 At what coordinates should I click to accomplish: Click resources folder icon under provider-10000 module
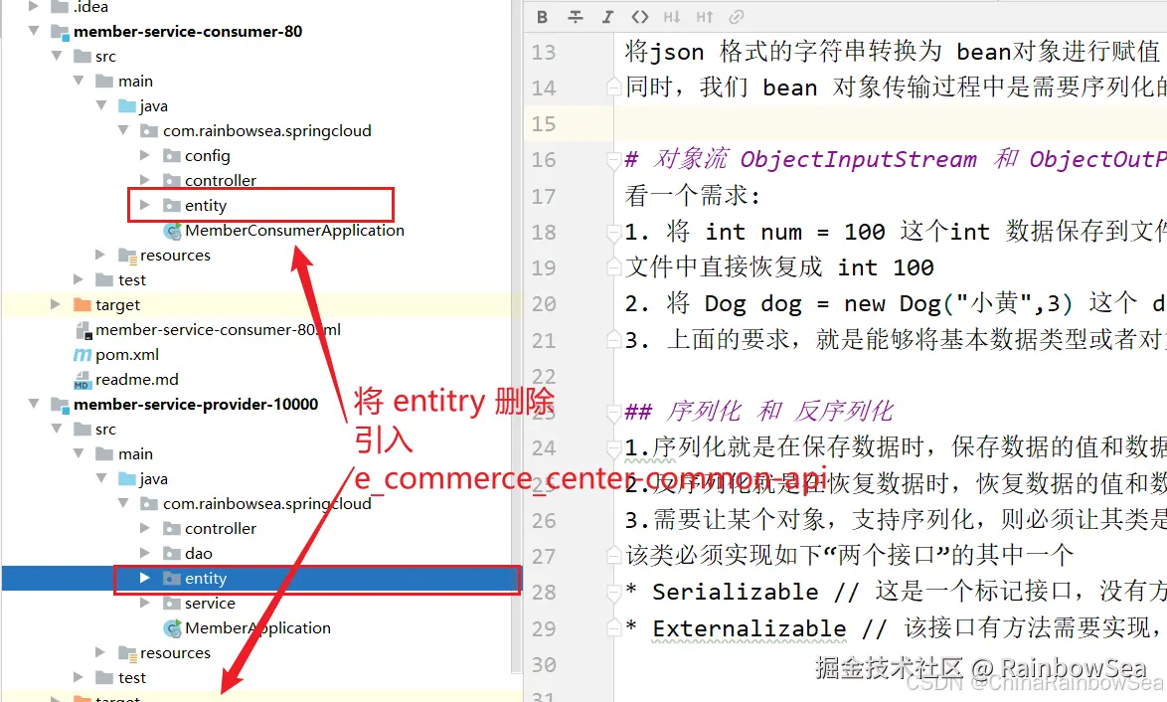pos(127,653)
